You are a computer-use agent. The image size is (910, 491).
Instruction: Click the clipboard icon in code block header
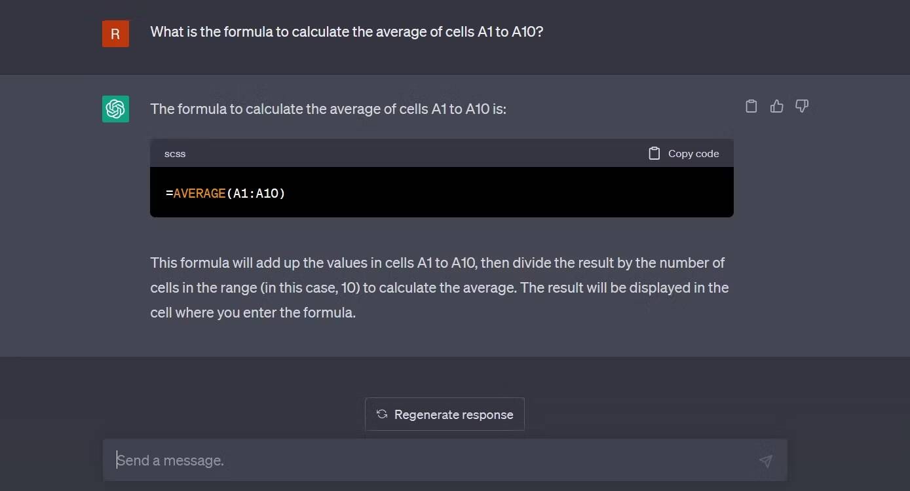point(654,154)
